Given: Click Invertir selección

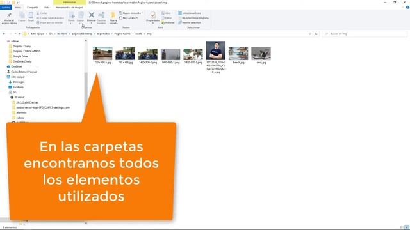Looking at the screenshot, I should 190,23.
